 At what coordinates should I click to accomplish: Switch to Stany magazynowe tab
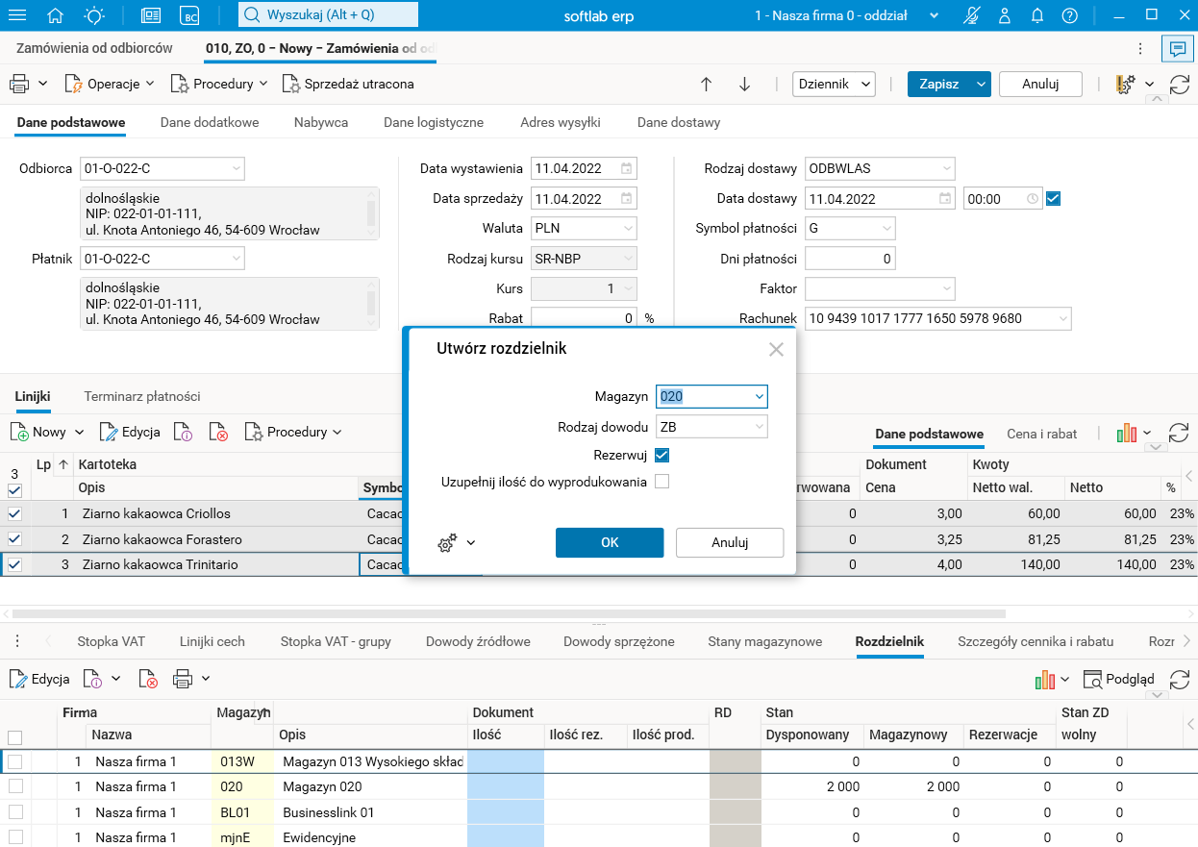(765, 641)
